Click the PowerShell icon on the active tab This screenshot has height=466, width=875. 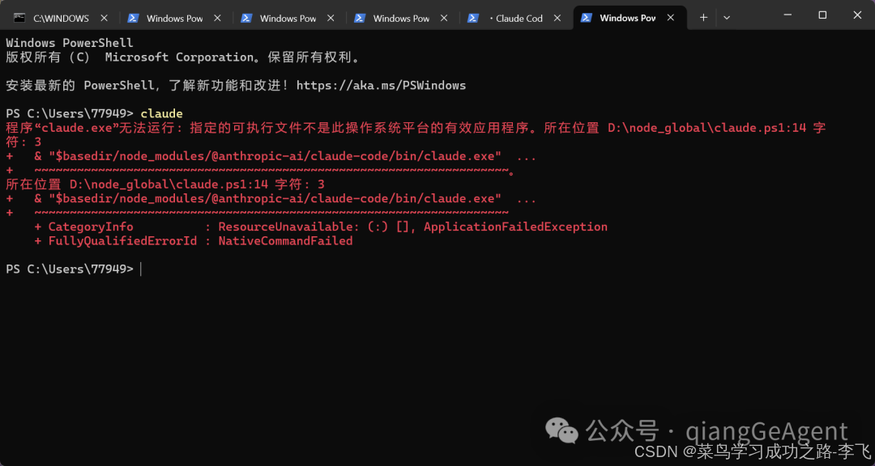pyautogui.click(x=586, y=18)
